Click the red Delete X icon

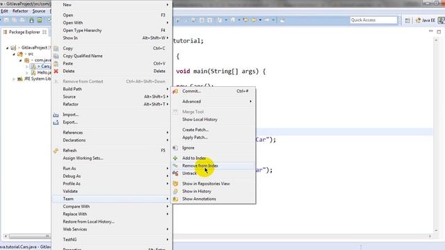tap(56, 71)
